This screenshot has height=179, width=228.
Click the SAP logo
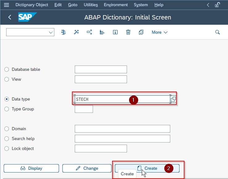pos(27,17)
